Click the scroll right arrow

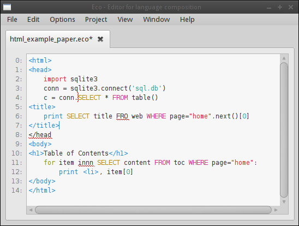tap(276, 210)
